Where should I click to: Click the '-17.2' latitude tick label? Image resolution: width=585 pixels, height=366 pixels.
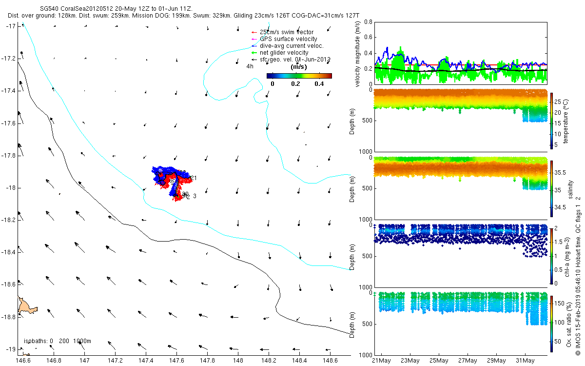(x=9, y=59)
